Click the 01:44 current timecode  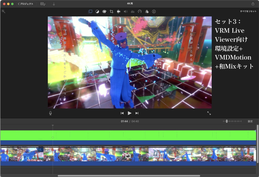coord(124,121)
